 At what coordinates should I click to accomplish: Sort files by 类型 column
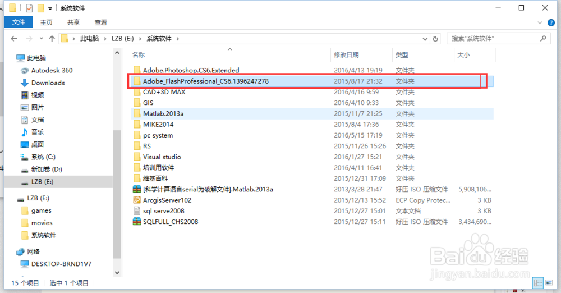point(402,55)
